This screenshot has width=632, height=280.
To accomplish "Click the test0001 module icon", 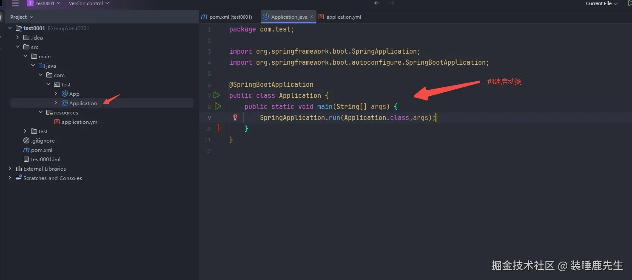I will coord(19,29).
